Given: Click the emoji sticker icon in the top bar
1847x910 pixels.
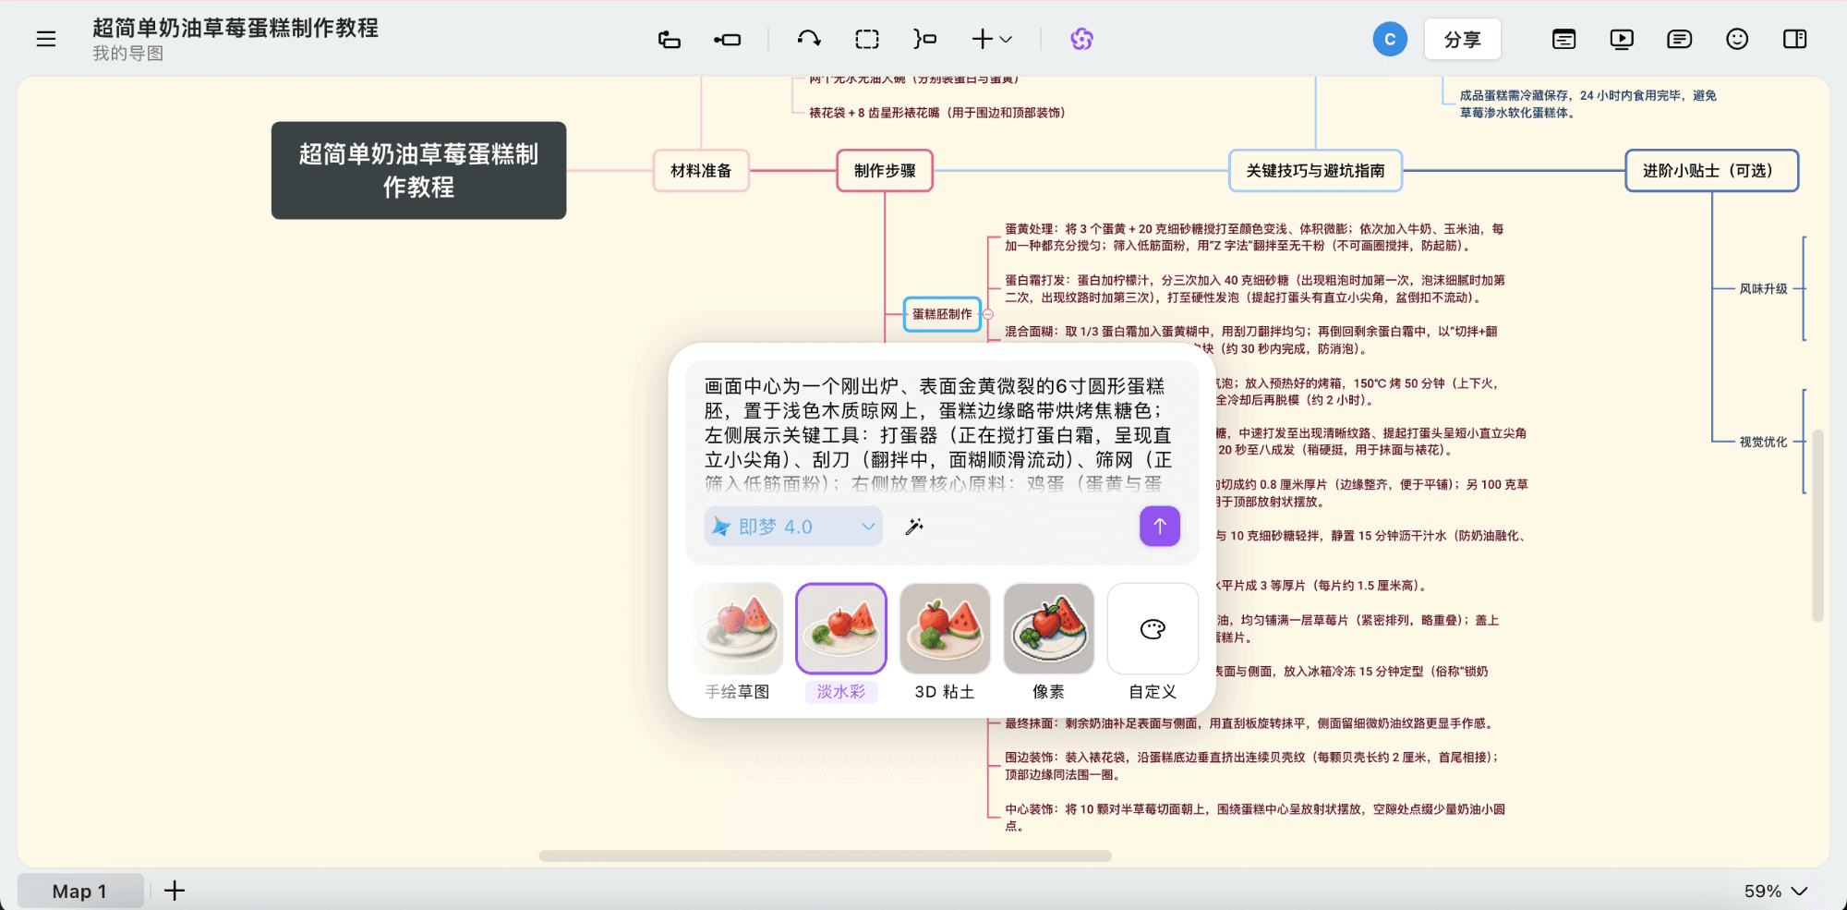Looking at the screenshot, I should click(x=1737, y=39).
